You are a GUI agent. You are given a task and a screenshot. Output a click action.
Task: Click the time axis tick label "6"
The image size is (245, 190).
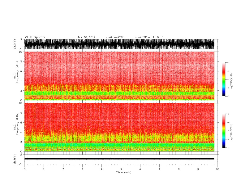[140, 169]
